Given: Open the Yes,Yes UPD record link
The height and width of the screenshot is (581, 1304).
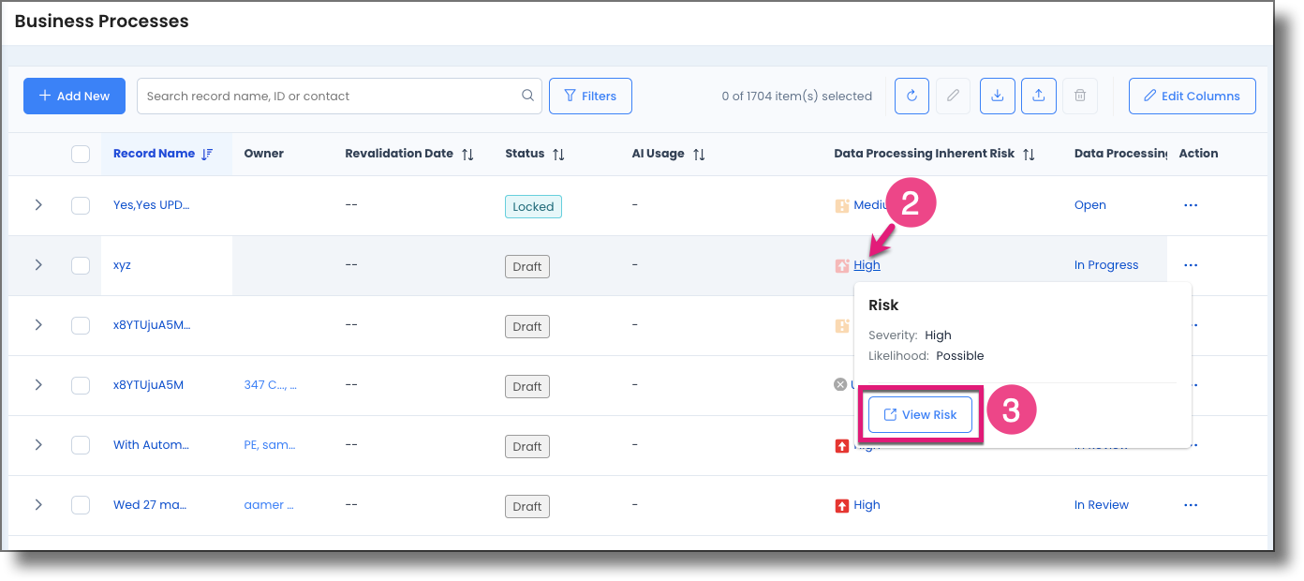Looking at the screenshot, I should click(151, 205).
